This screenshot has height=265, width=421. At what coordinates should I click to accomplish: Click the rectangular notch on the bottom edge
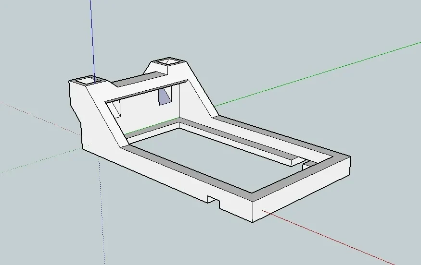[x=214, y=201]
